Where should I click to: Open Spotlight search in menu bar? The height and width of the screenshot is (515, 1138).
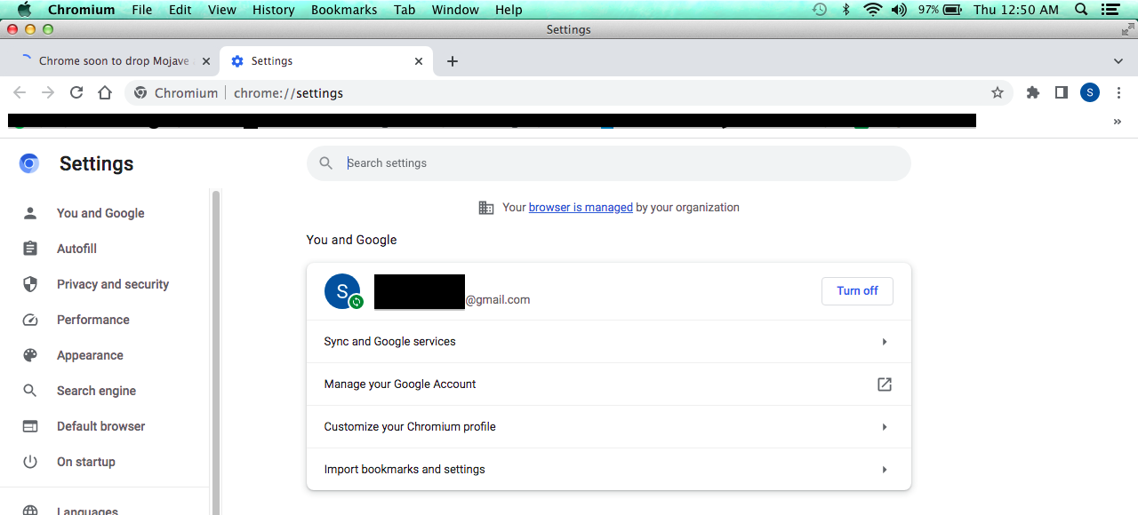[x=1081, y=10]
